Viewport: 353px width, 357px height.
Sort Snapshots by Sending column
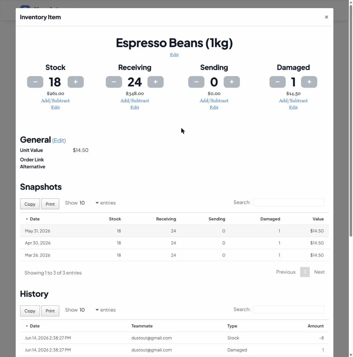click(217, 219)
